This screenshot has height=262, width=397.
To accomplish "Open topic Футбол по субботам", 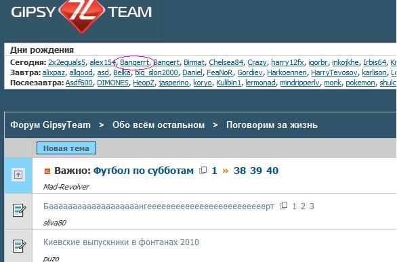I will [144, 171].
